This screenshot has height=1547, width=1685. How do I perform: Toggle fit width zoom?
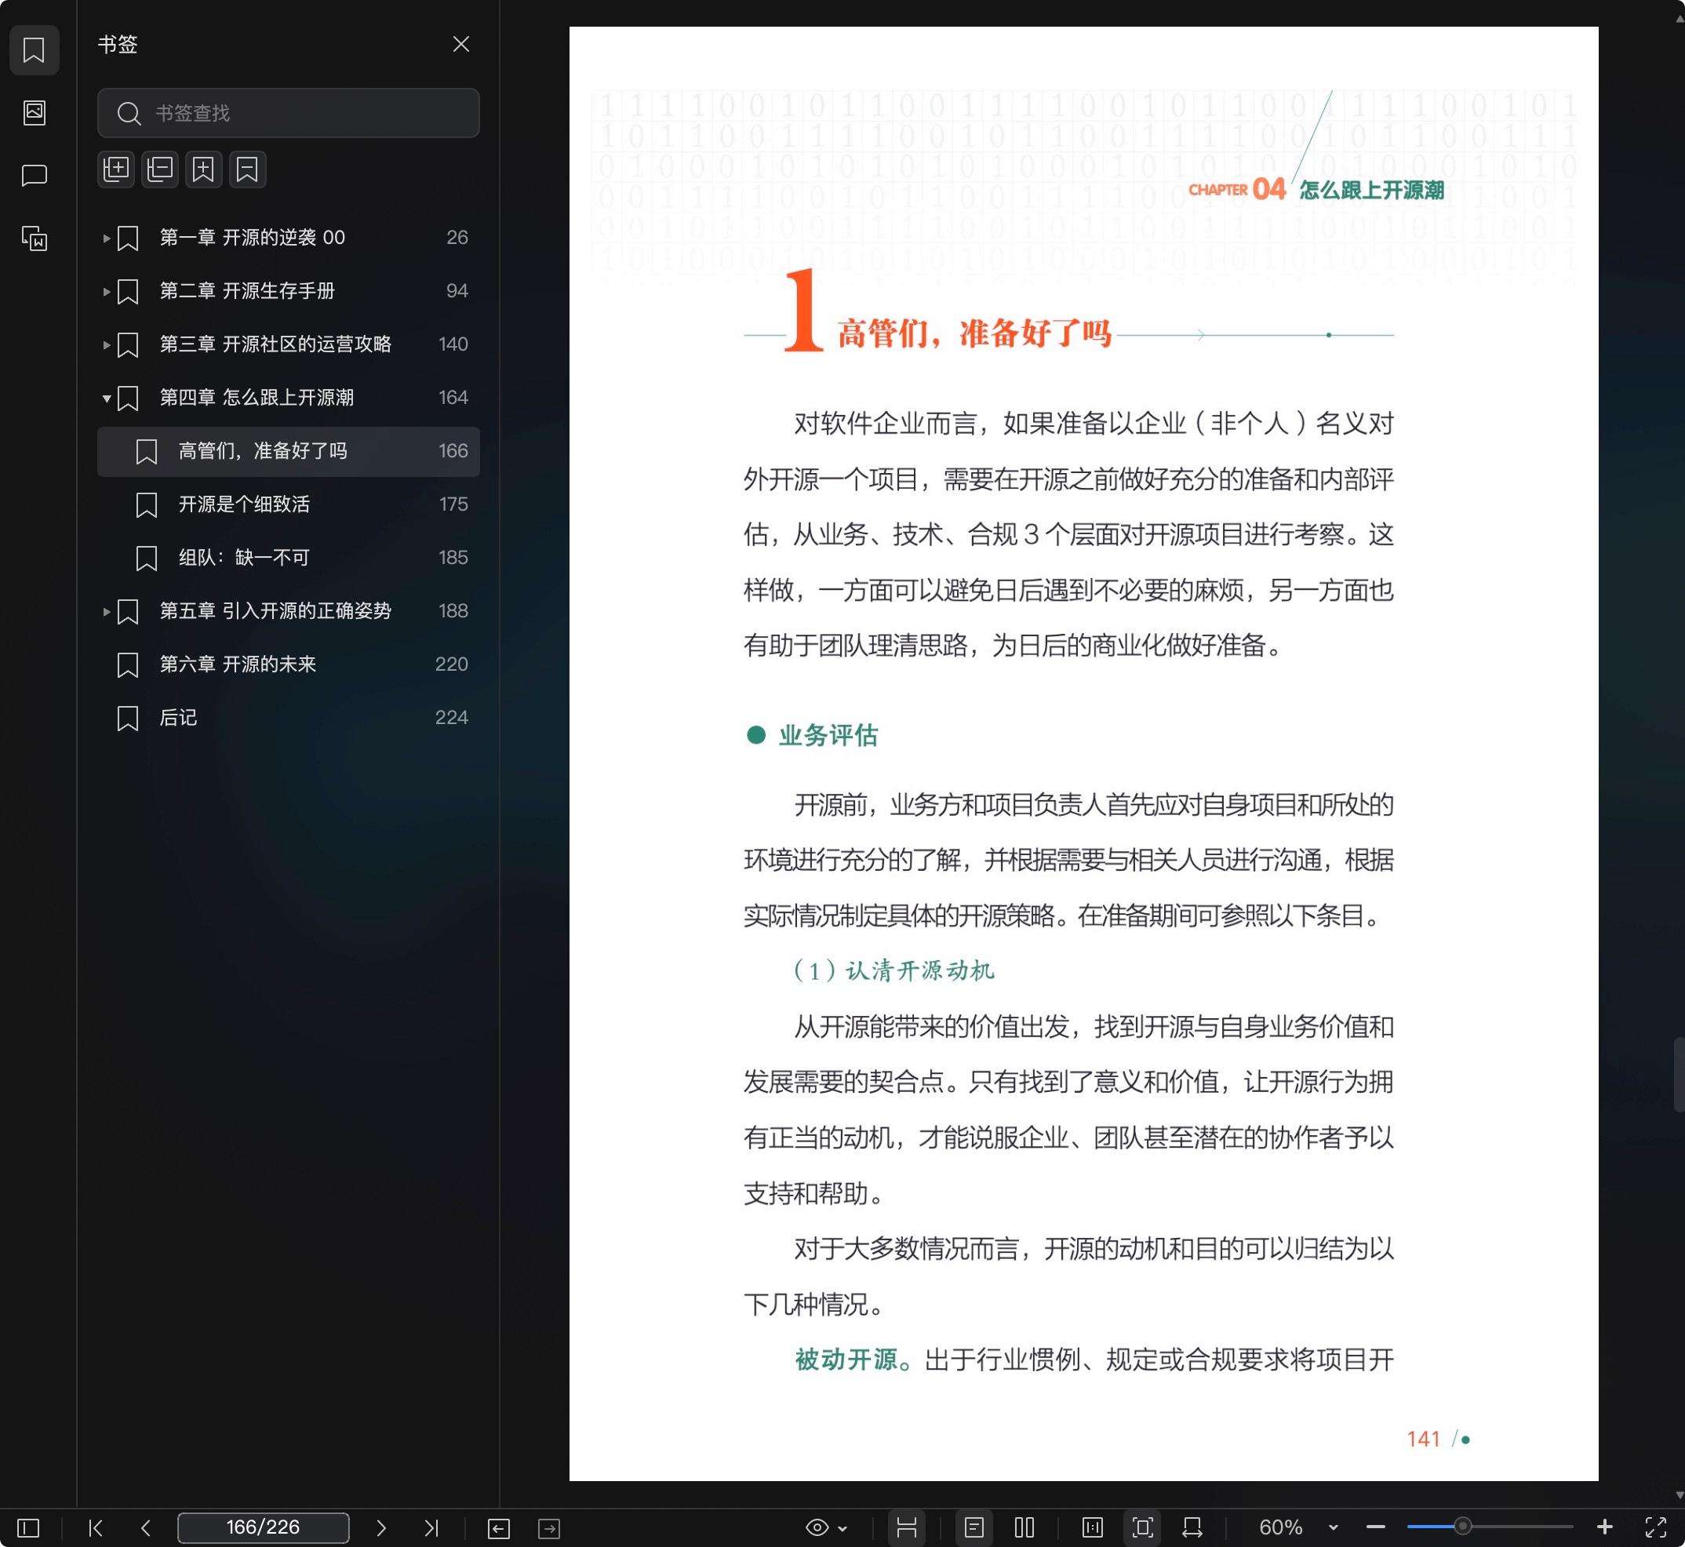[x=1193, y=1527]
